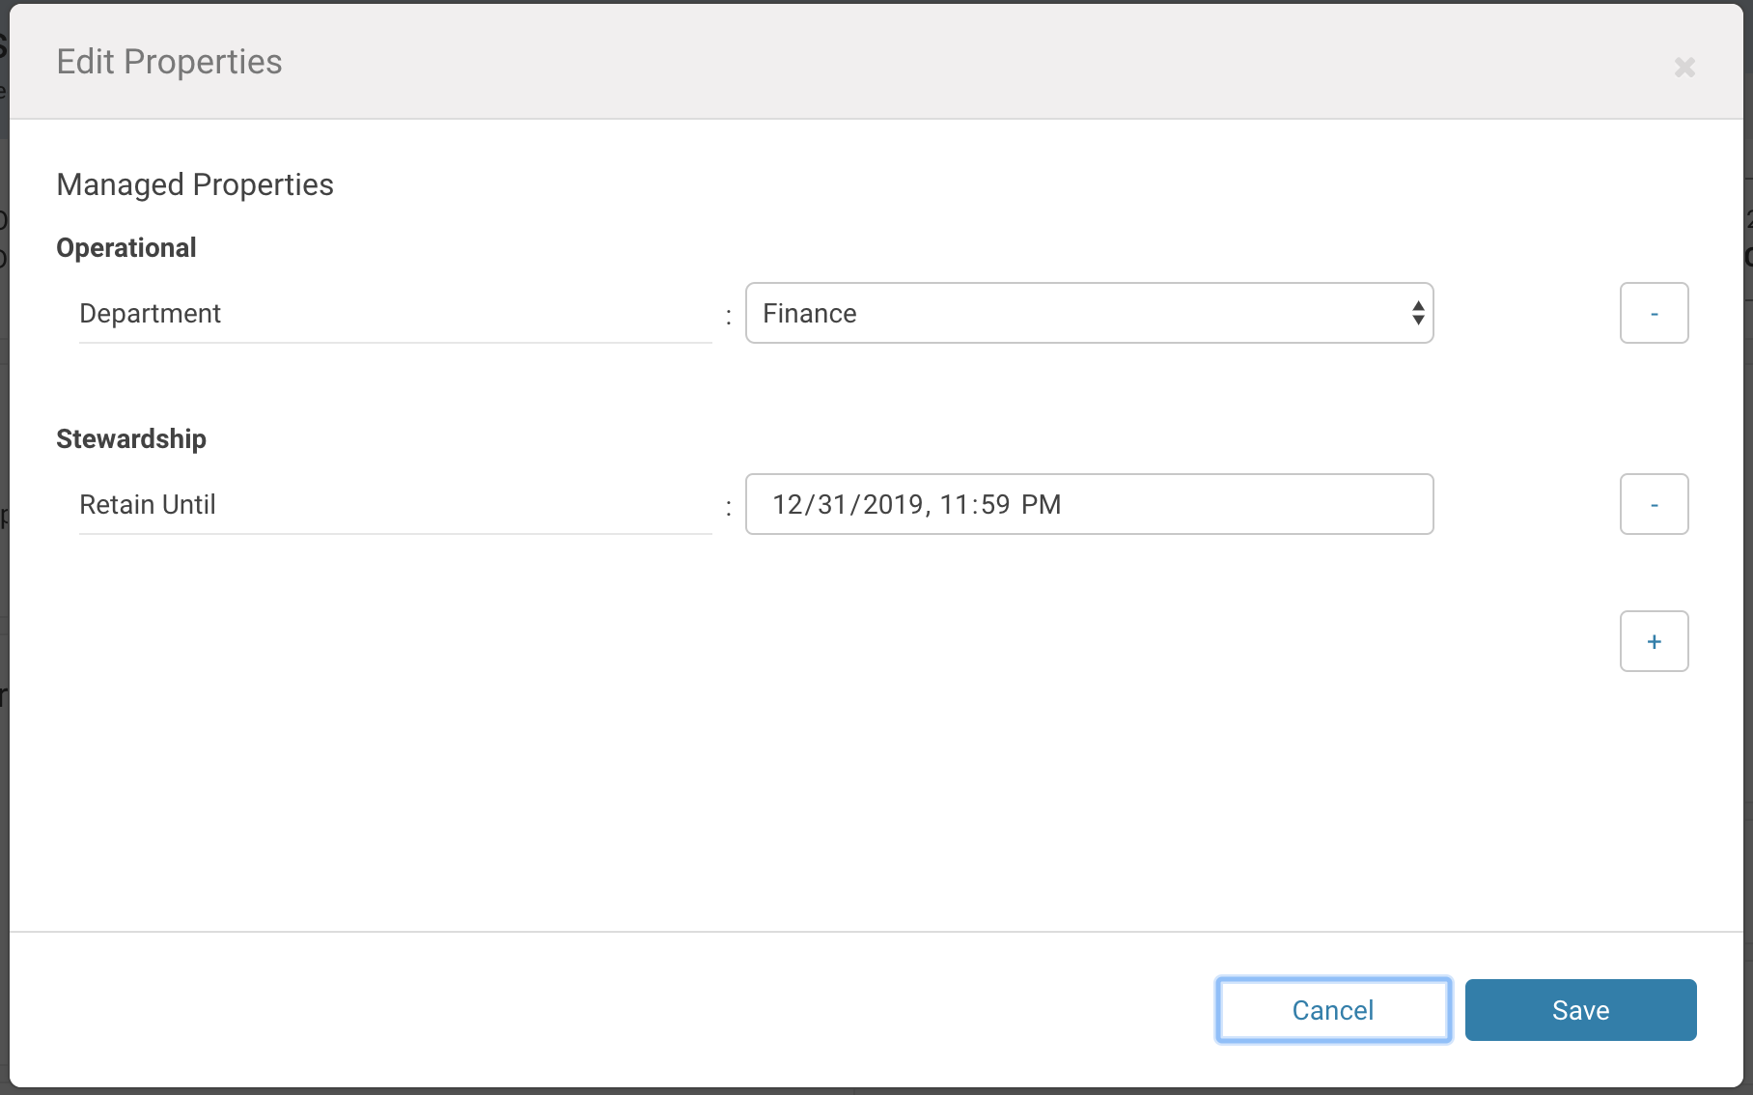Open the Finance department dropdown
This screenshot has width=1753, height=1095.
1088,313
